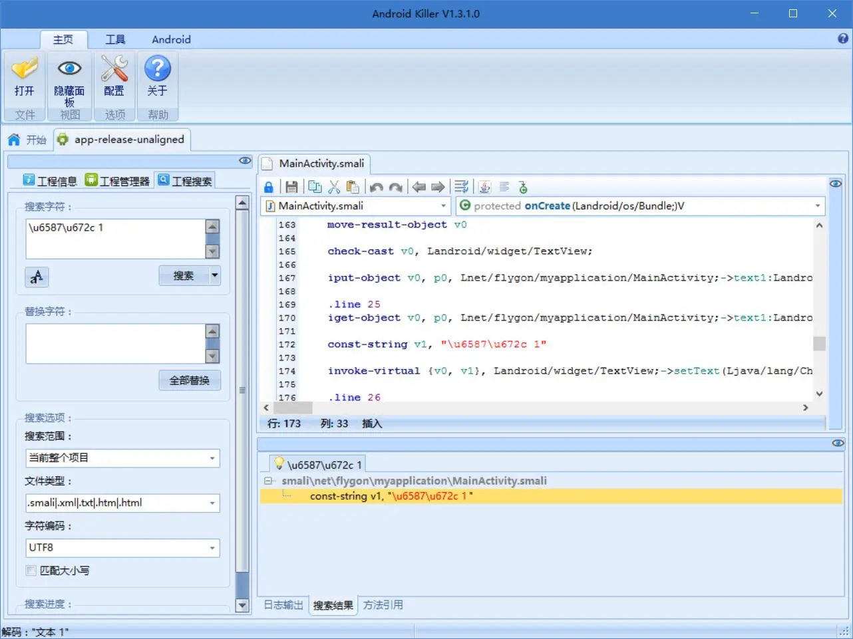This screenshot has height=639, width=853.
Task: Toggle the eye icon above left panel
Action: click(x=245, y=161)
